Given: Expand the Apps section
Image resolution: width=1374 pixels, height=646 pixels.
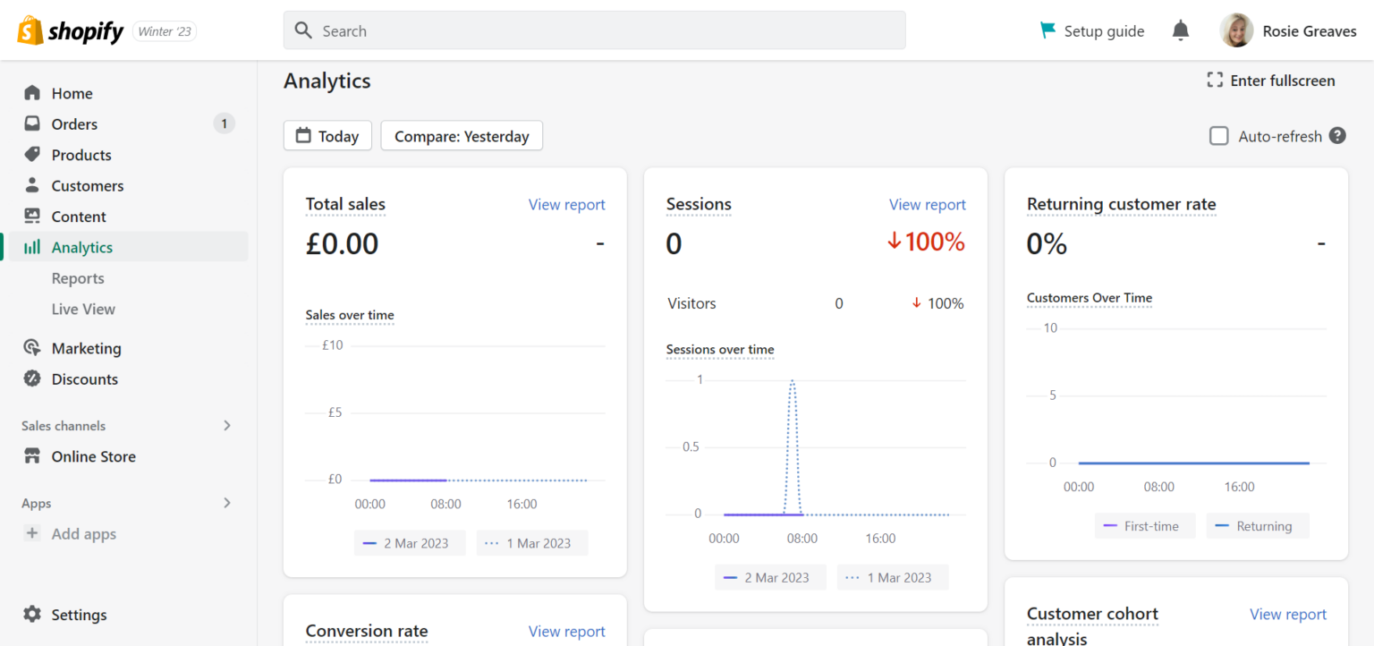Looking at the screenshot, I should click(227, 503).
